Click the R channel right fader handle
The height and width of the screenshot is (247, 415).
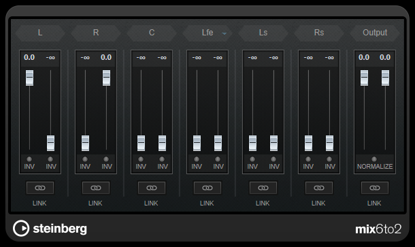[106, 78]
